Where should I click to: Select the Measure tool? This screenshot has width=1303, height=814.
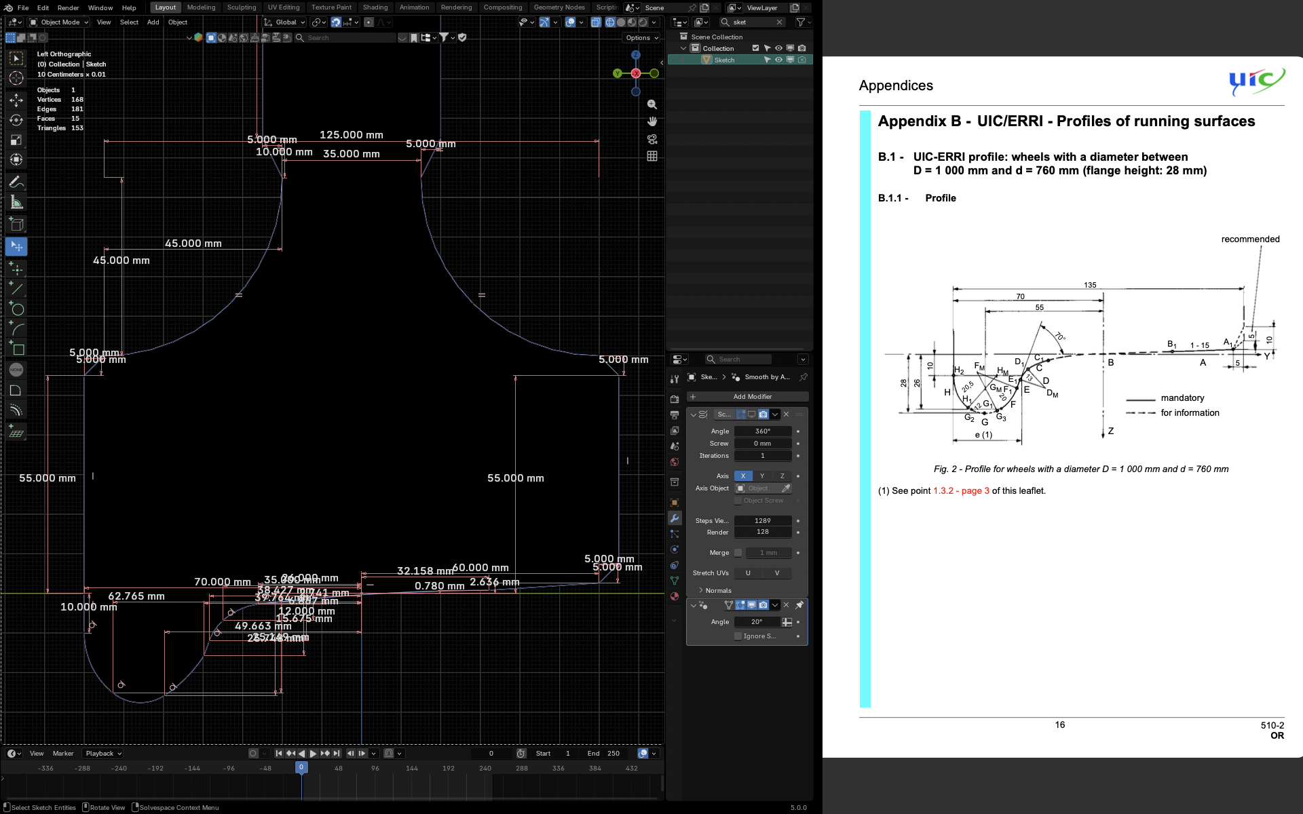16,202
